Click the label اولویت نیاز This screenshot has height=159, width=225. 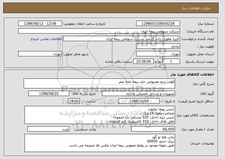(x=206, y=46)
